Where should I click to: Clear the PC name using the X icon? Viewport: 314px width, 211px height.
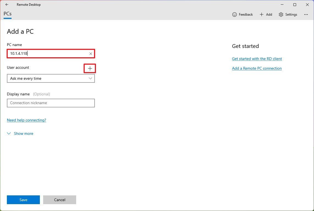(x=91, y=53)
